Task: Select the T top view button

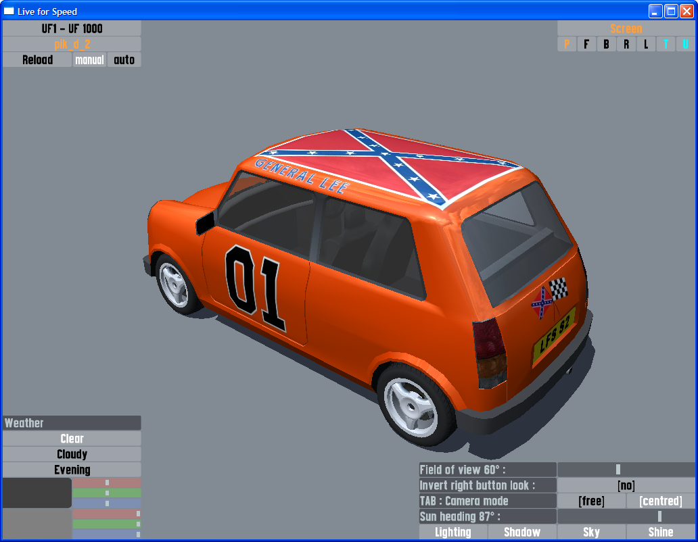Action: [x=666, y=44]
